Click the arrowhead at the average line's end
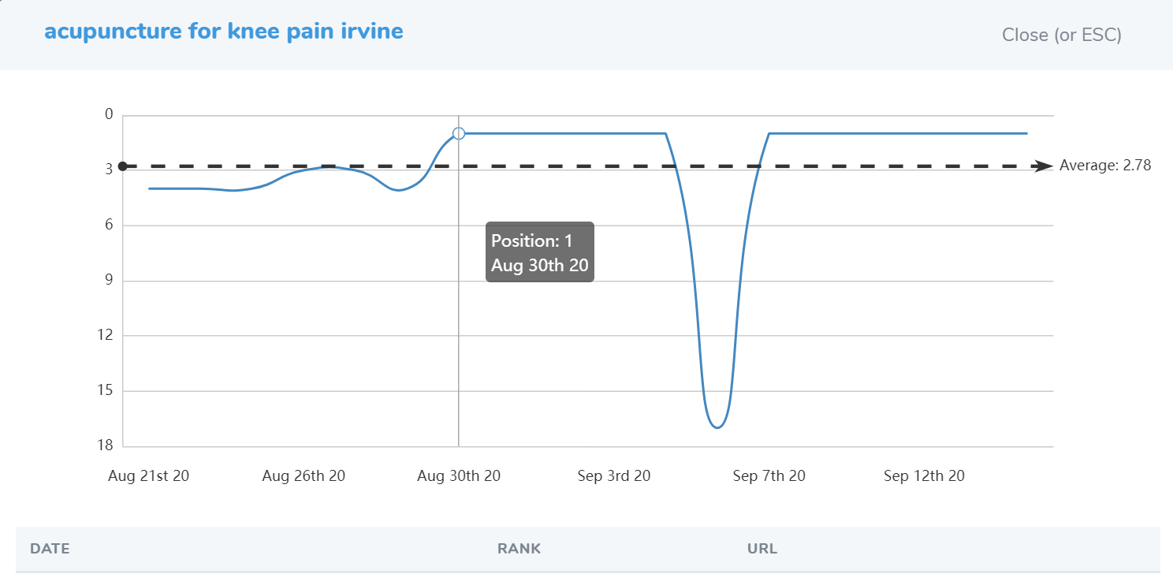Viewport: 1173px width, 574px height. (1043, 166)
